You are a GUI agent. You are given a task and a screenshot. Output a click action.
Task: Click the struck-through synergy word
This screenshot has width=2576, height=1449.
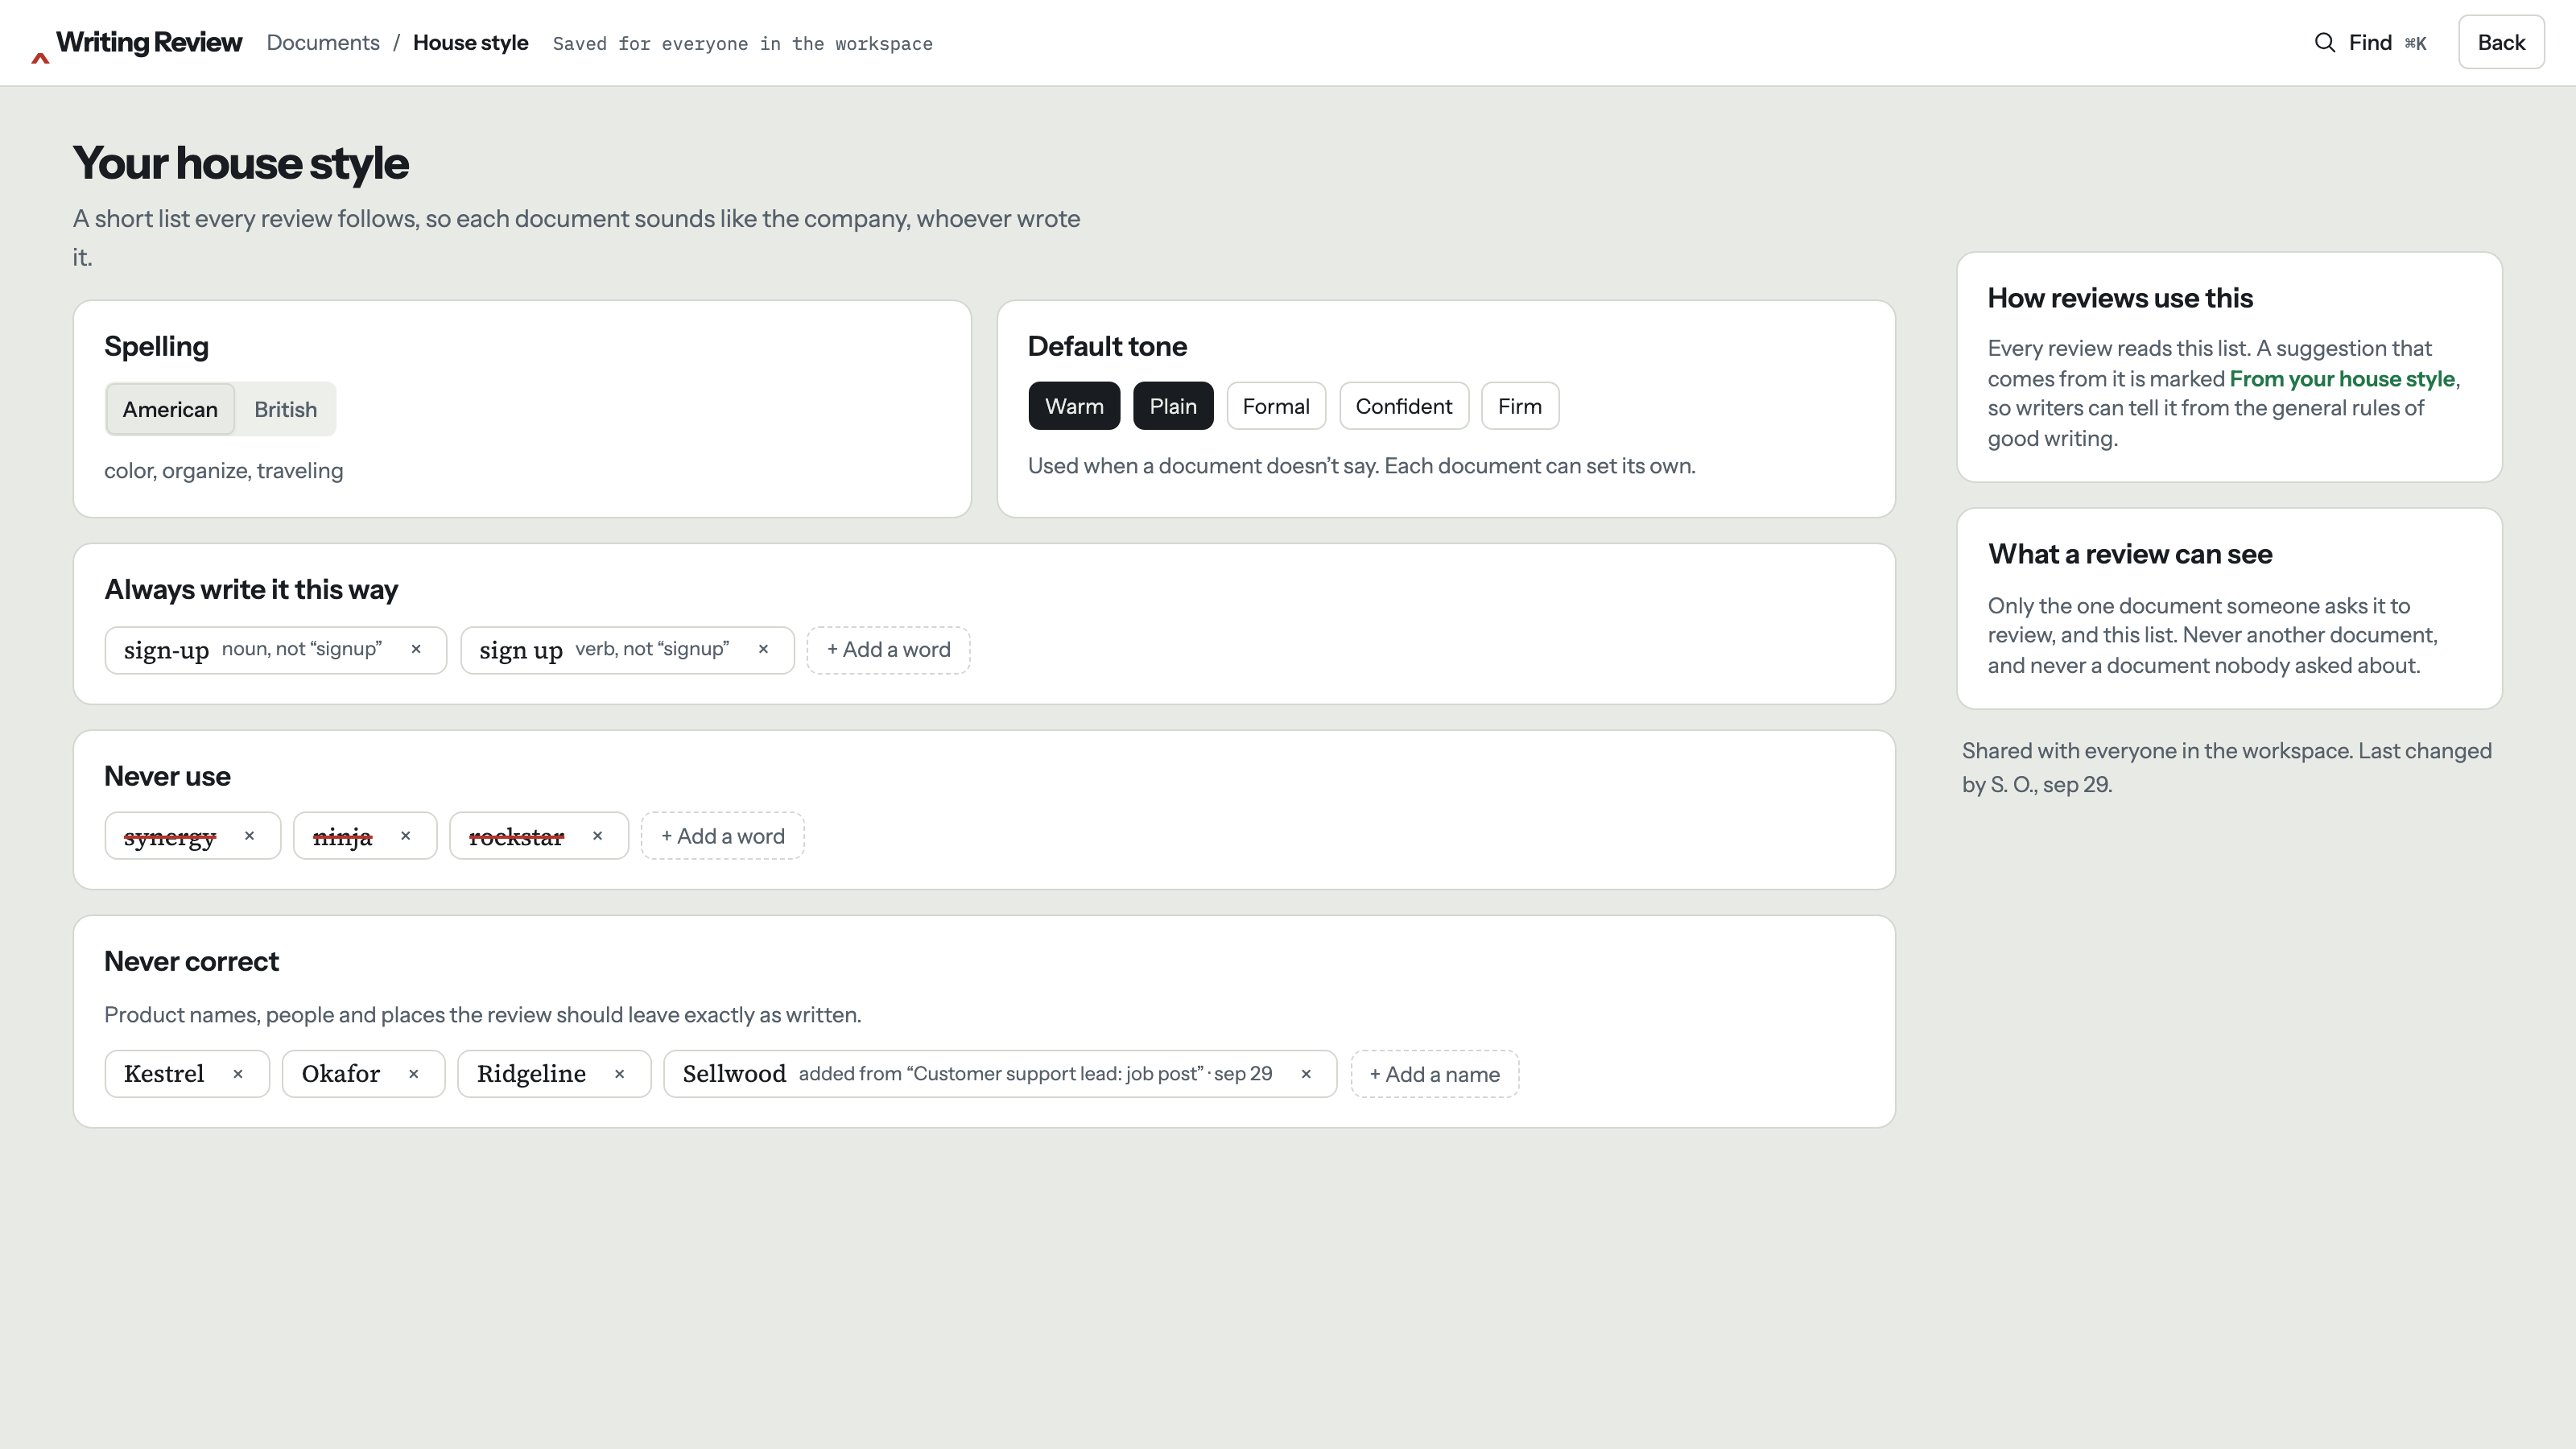pyautogui.click(x=170, y=837)
